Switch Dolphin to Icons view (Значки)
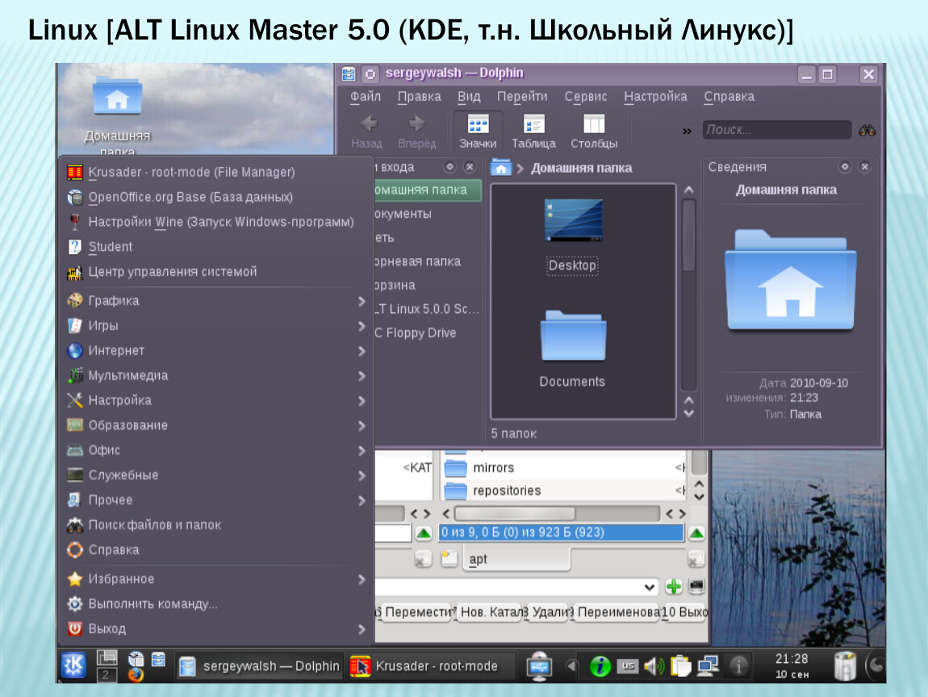The image size is (928, 697). coord(479,131)
